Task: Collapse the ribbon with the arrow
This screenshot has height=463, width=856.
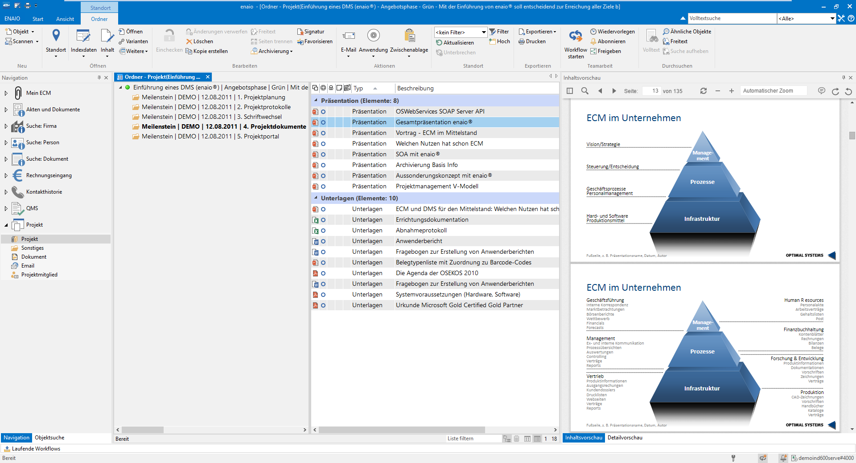Action: [x=683, y=18]
